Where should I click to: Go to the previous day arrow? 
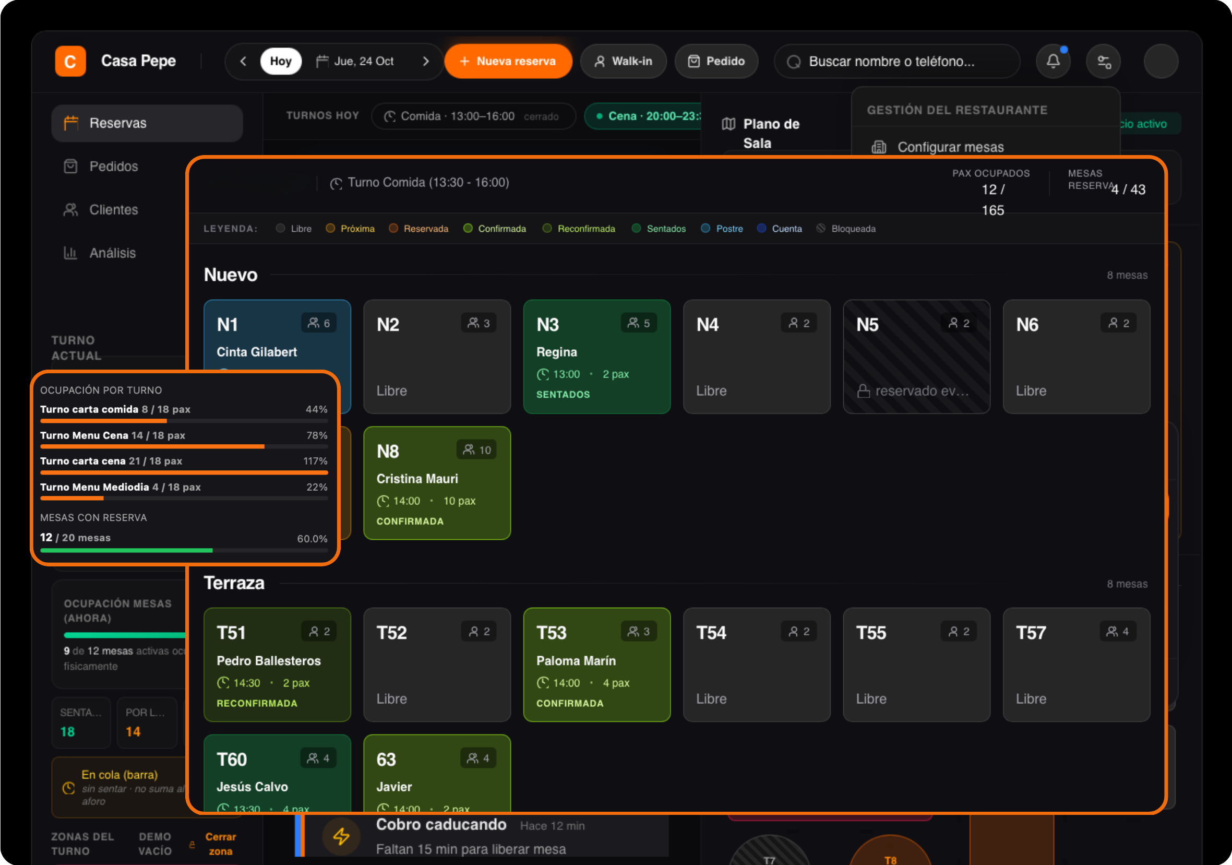pos(244,61)
